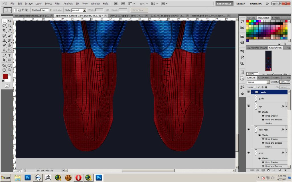Viewport: 292px width, 182px height.
Task: Hide the webs group
Action: [248, 92]
